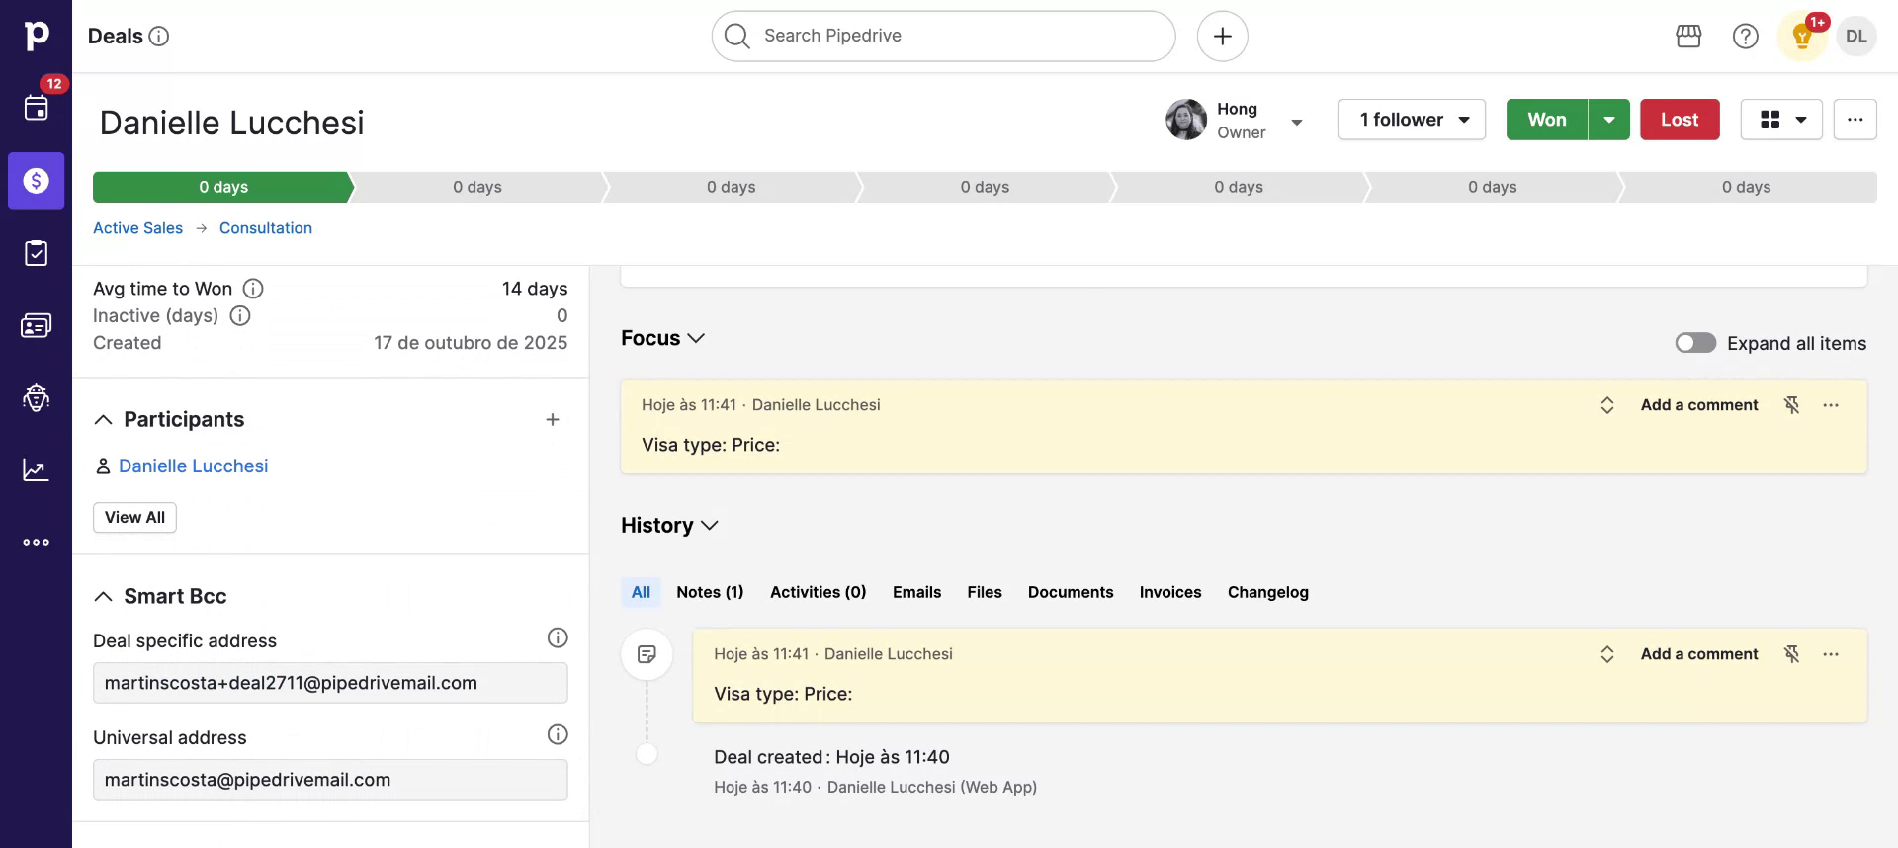This screenshot has width=1898, height=848.
Task: Click info icon for Deal specific address
Action: tap(558, 637)
